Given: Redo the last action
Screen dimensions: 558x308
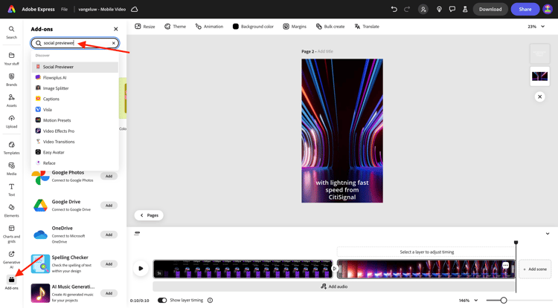Looking at the screenshot, I should click(407, 9).
